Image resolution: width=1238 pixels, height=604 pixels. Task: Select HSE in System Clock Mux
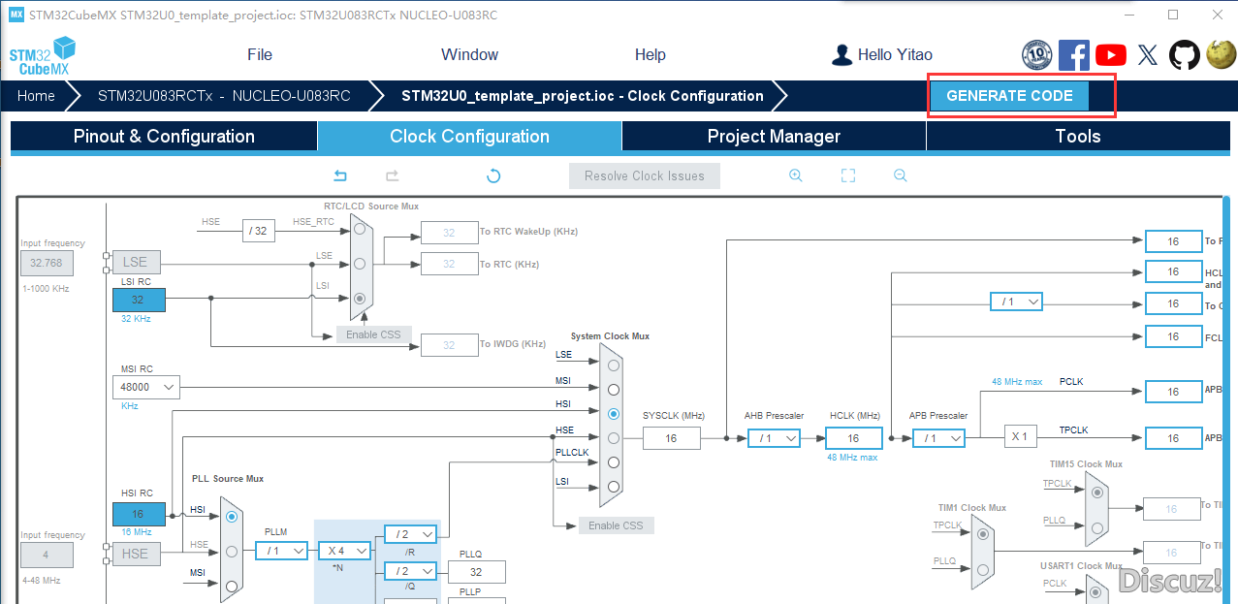click(612, 438)
